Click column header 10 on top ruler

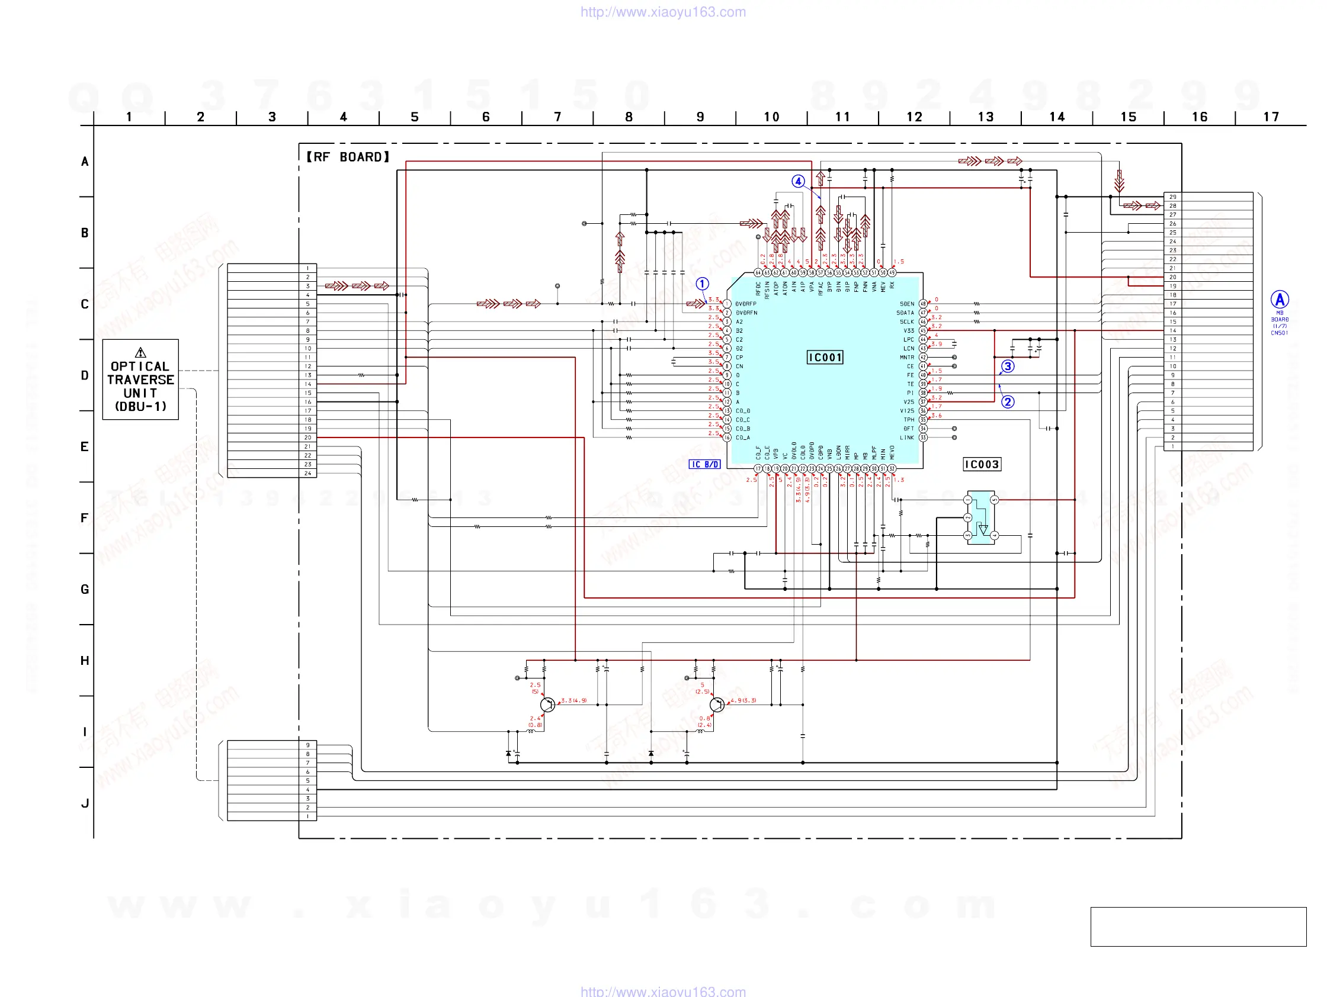click(x=771, y=117)
